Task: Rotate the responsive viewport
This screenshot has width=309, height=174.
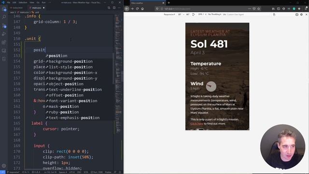Action: tap(194, 14)
